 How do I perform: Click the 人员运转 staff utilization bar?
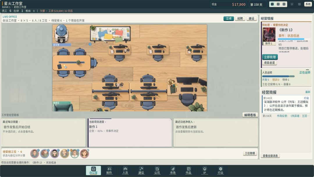pos(278,76)
